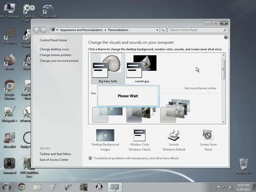Open the recent pages dropdown arrow
The height and width of the screenshot is (192, 256).
pyautogui.click(x=48, y=30)
